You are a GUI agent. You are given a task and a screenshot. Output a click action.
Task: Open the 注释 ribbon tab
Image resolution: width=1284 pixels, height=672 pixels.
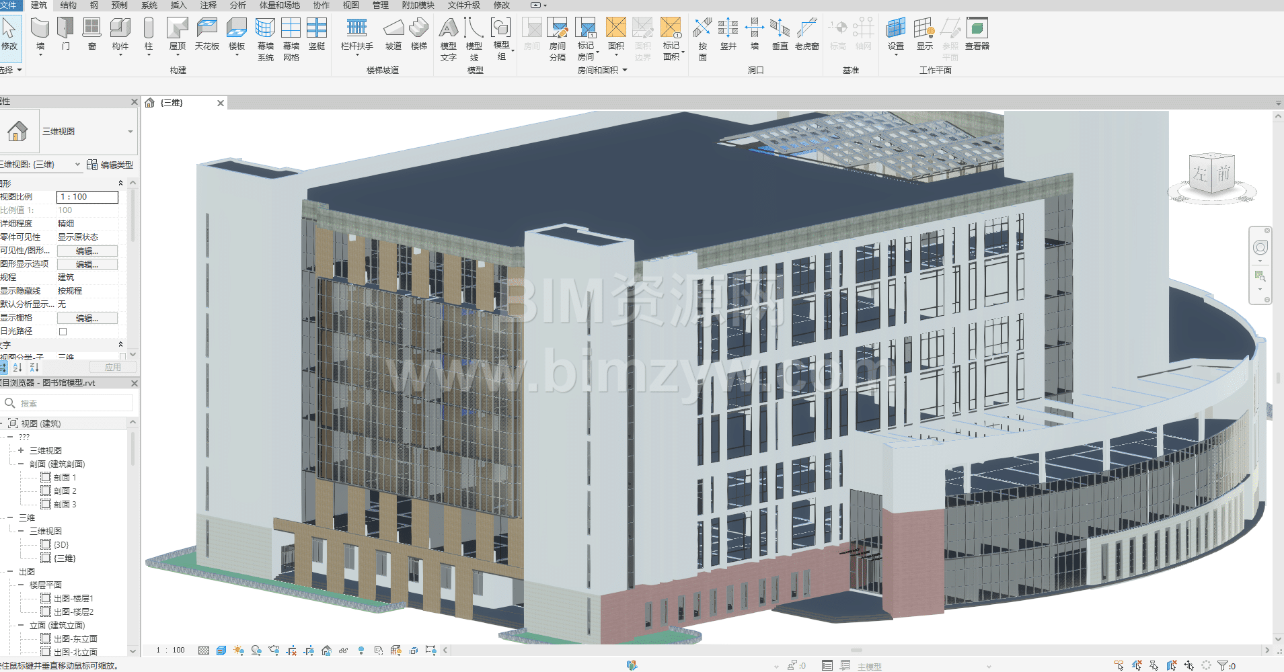coord(209,5)
